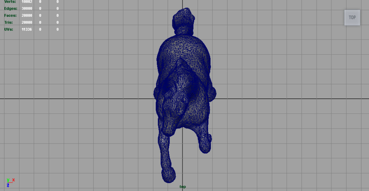Click the UV count value 11336
This screenshot has width=369, height=191.
[27, 30]
